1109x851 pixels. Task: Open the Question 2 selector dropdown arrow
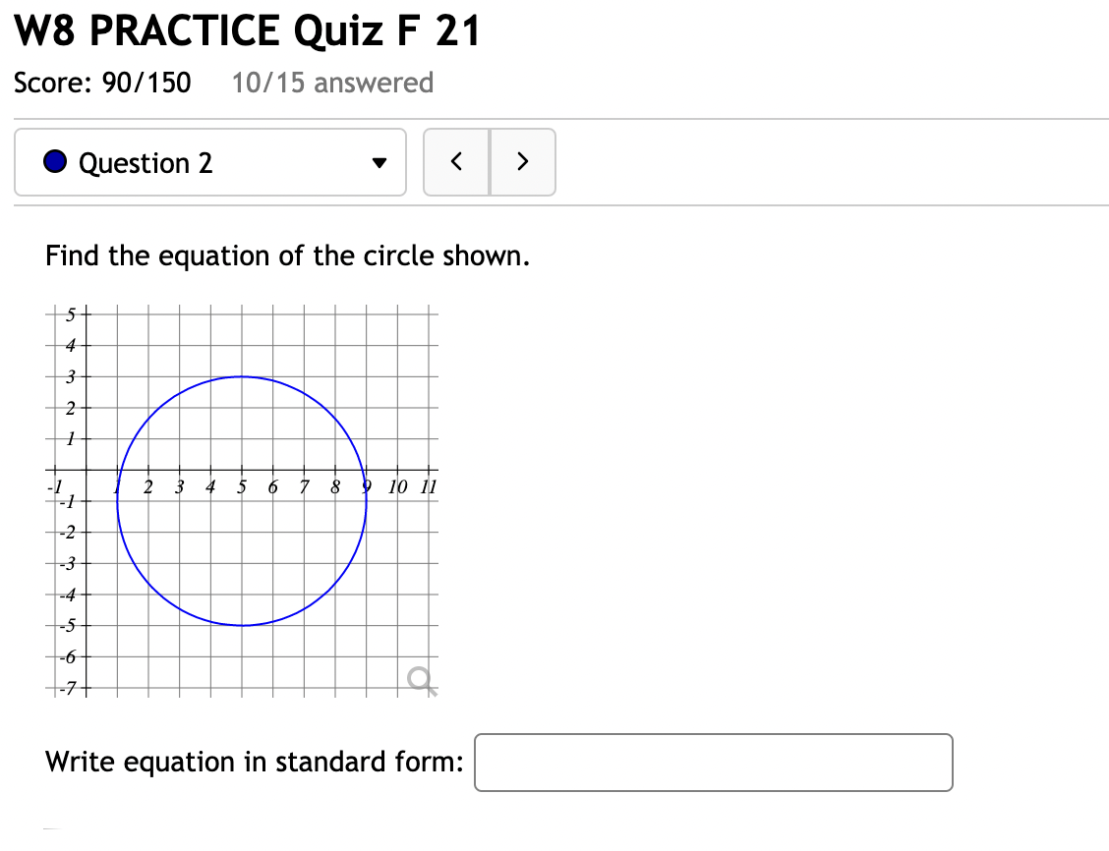[x=379, y=163]
